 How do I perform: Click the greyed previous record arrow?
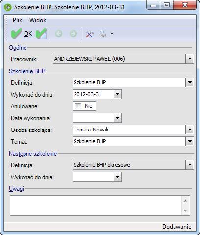pos(59,34)
